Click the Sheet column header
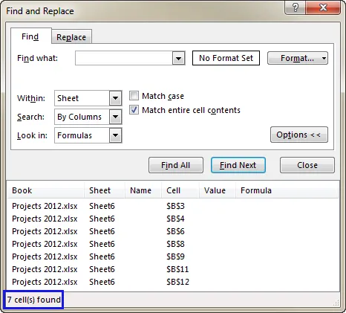The height and width of the screenshot is (313, 346). click(x=105, y=190)
